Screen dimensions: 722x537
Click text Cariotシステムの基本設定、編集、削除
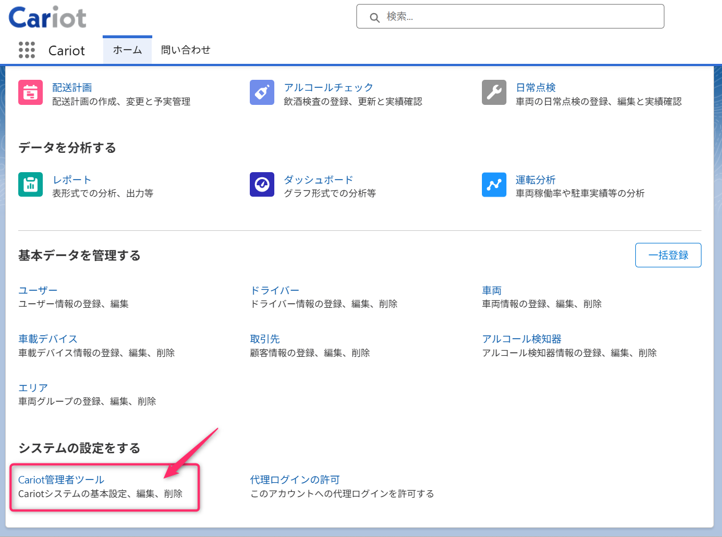pos(100,494)
